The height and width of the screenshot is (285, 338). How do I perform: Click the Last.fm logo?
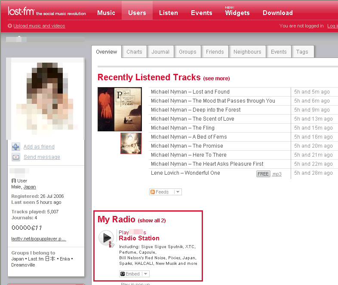click(x=21, y=11)
